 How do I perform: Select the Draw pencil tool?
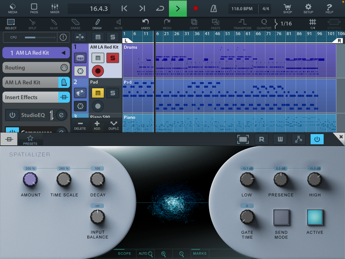point(97,24)
